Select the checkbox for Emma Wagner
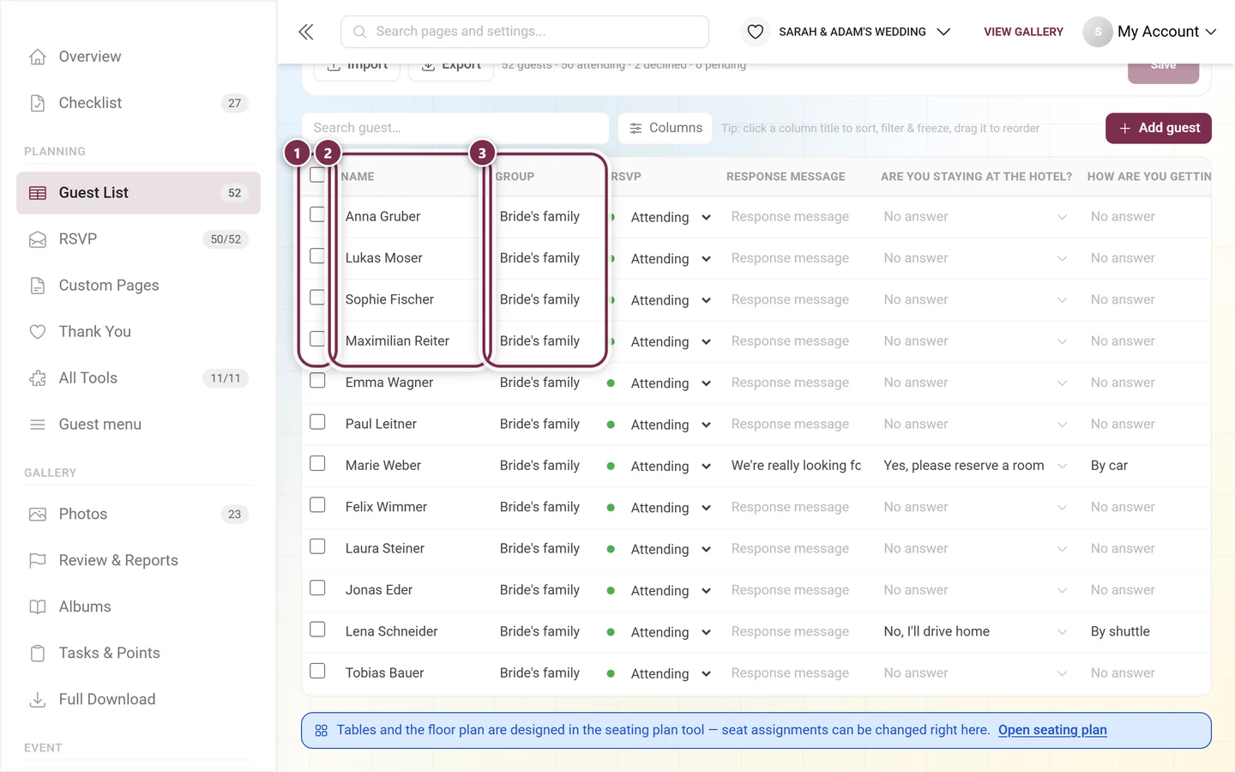Screen dimensions: 1235x772 (x=317, y=381)
